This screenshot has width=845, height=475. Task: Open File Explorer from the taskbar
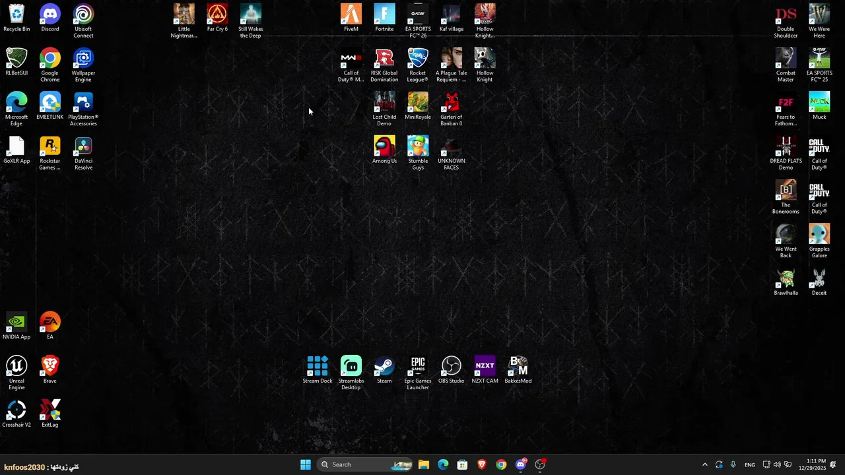tap(424, 464)
